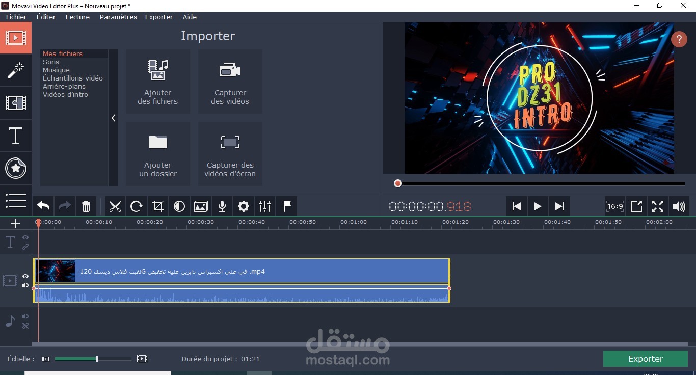The height and width of the screenshot is (375, 696).
Task: Select Musique category
Action: (56, 70)
